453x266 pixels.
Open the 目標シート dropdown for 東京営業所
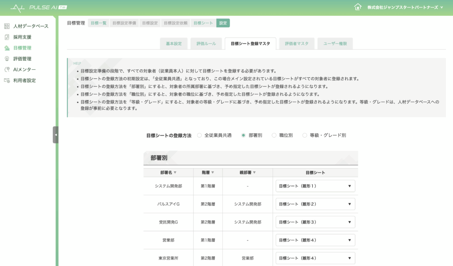tap(315, 258)
